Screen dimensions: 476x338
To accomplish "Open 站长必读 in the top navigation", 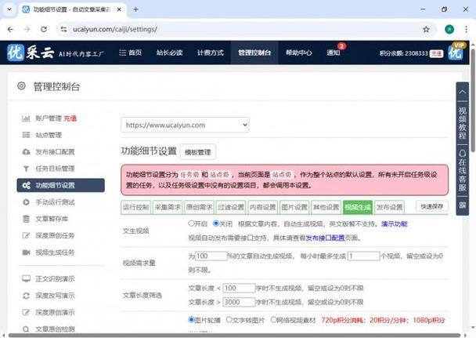I will [169, 53].
